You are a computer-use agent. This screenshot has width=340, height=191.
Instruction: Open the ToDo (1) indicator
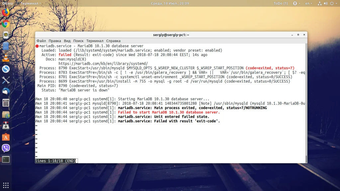coord(281,3)
